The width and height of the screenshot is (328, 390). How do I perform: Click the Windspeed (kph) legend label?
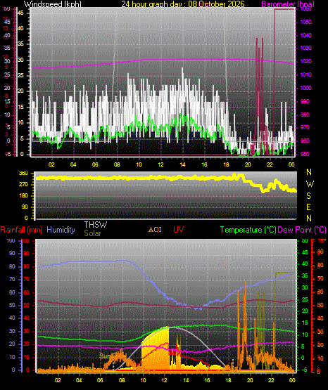[52, 4]
